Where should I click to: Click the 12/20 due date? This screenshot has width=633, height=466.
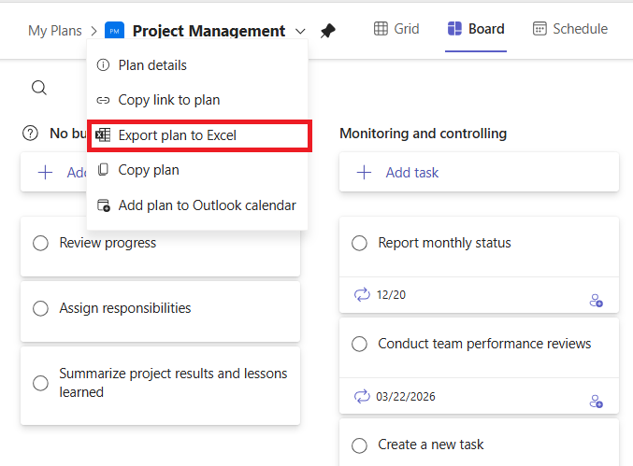pyautogui.click(x=391, y=295)
